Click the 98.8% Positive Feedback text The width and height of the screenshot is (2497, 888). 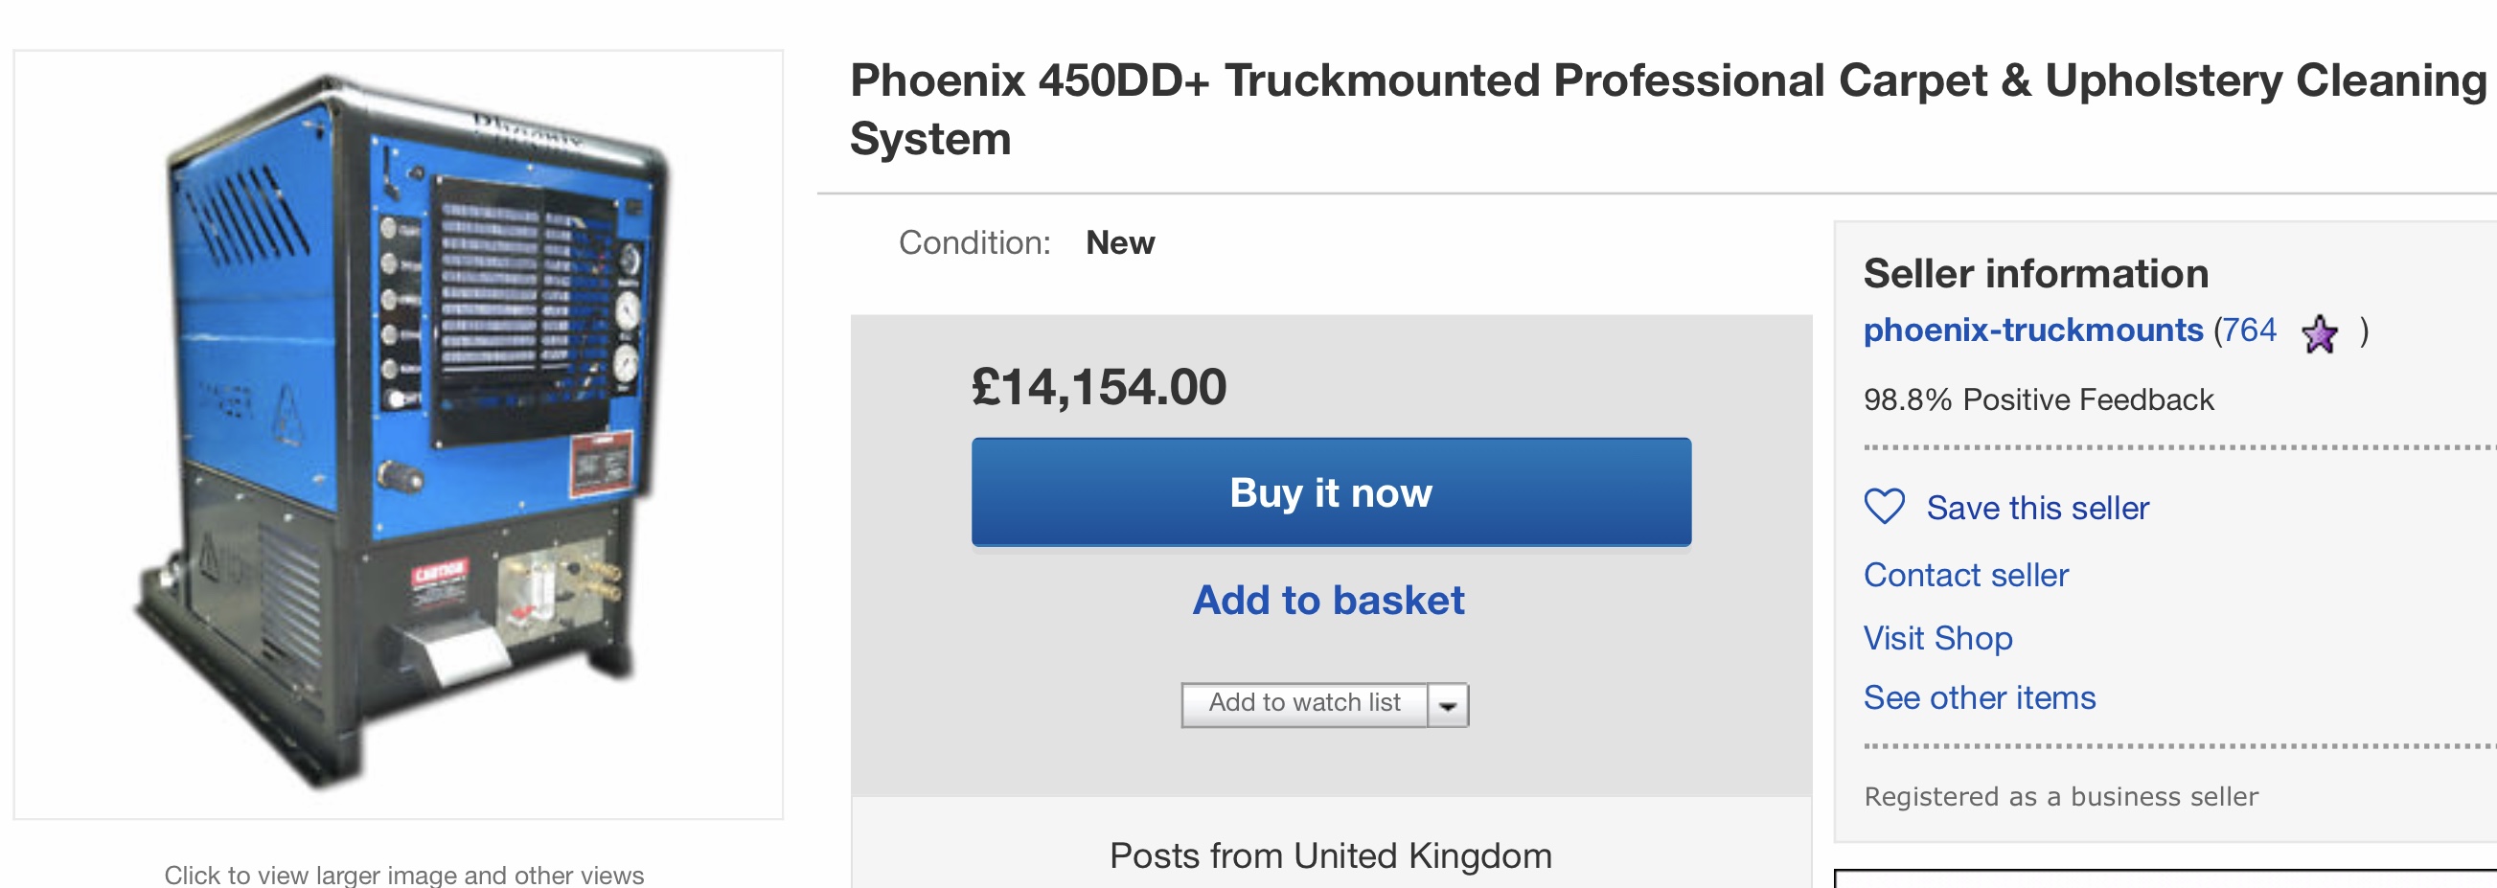pos(2038,399)
